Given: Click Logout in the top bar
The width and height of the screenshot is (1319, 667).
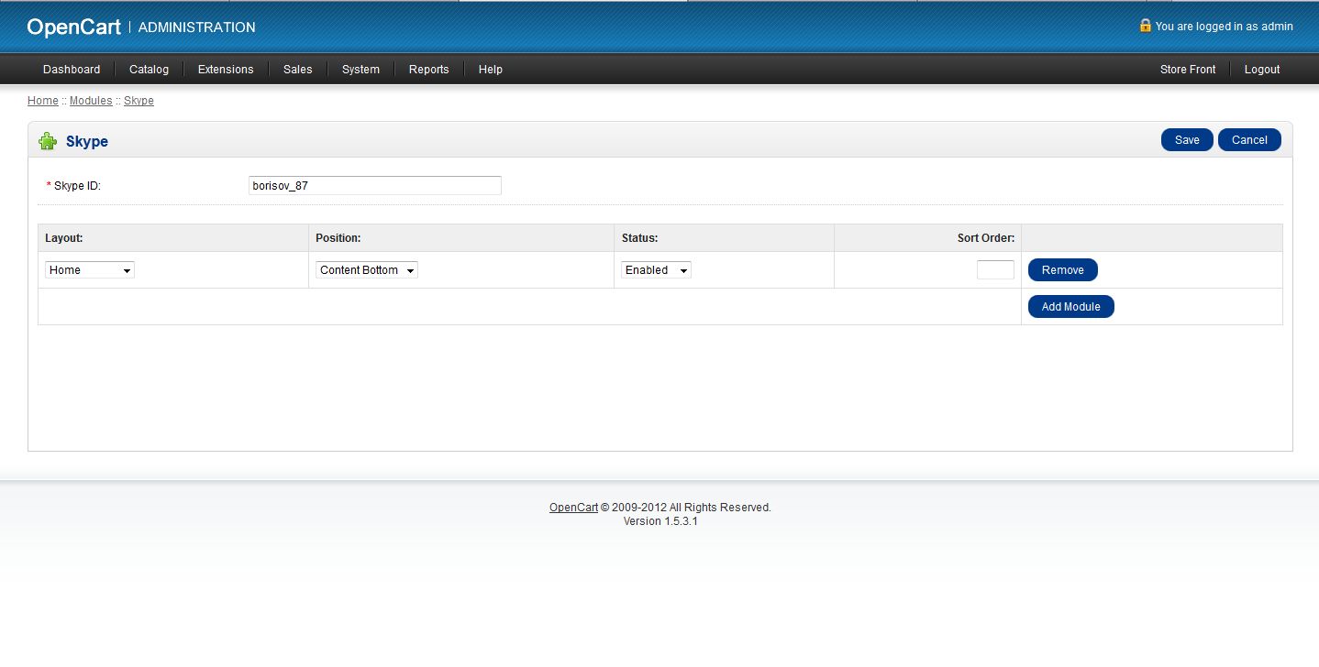Looking at the screenshot, I should pyautogui.click(x=1262, y=70).
